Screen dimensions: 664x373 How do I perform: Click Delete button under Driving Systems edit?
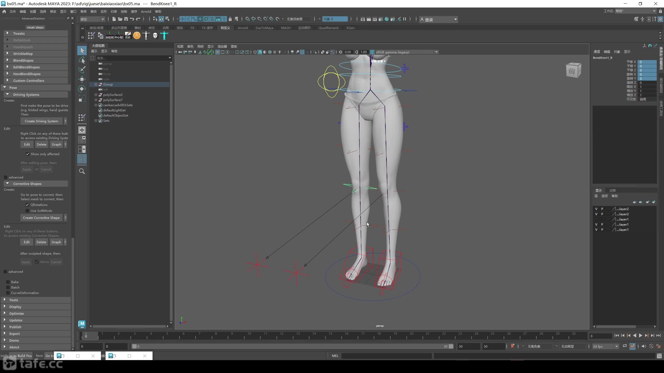(x=41, y=144)
